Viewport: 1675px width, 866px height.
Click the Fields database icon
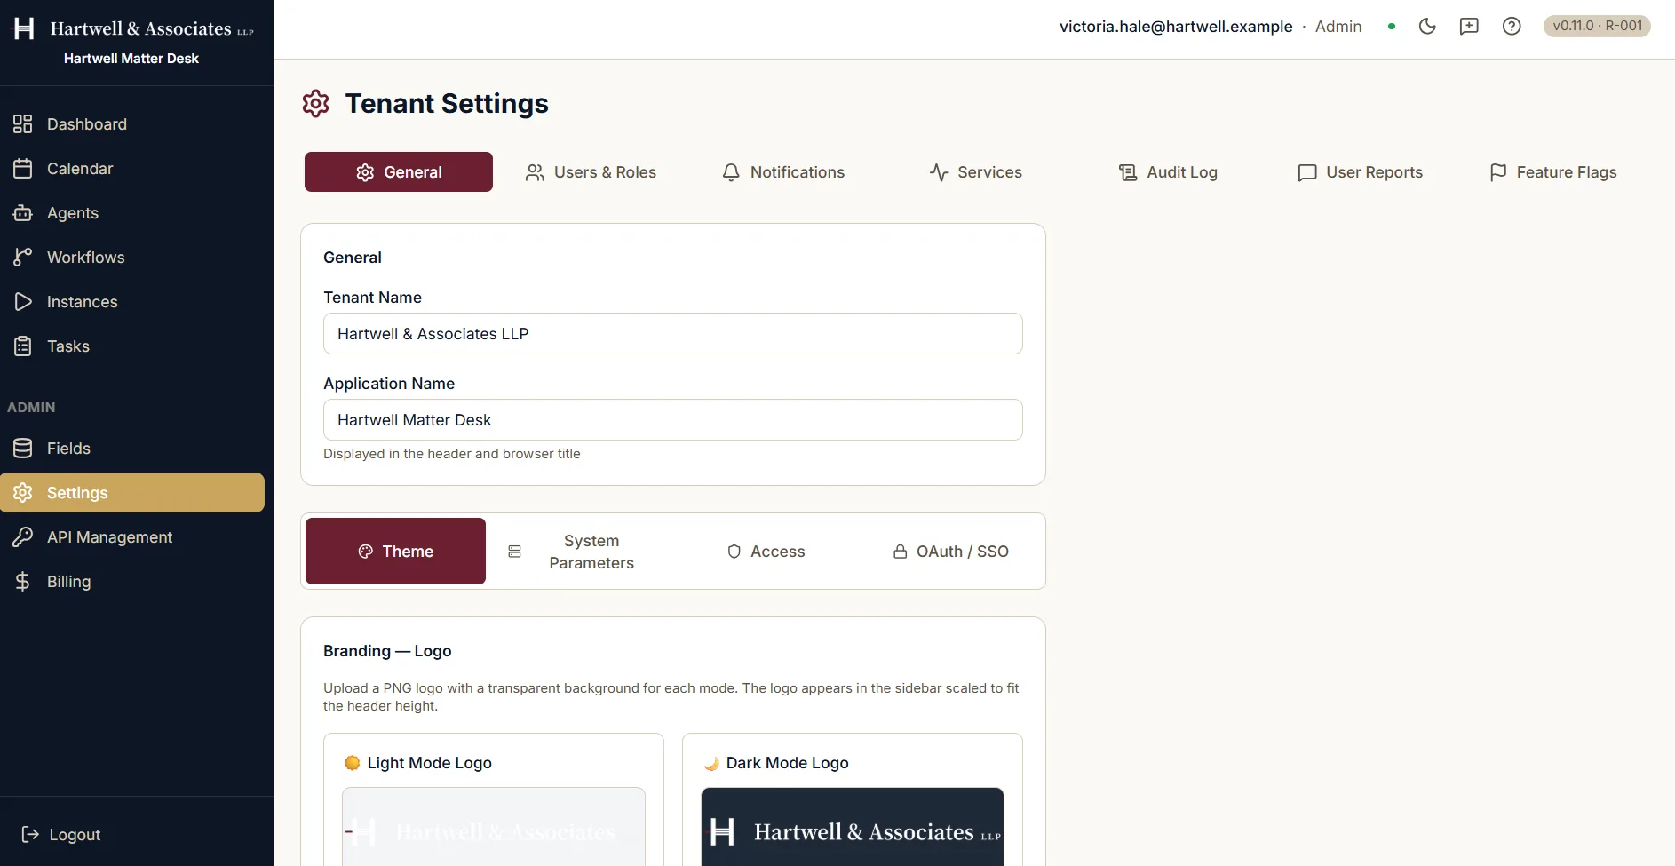point(23,449)
